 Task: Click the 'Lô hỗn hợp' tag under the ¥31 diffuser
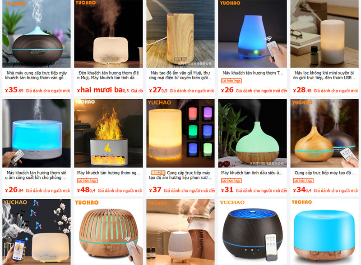click(x=231, y=181)
